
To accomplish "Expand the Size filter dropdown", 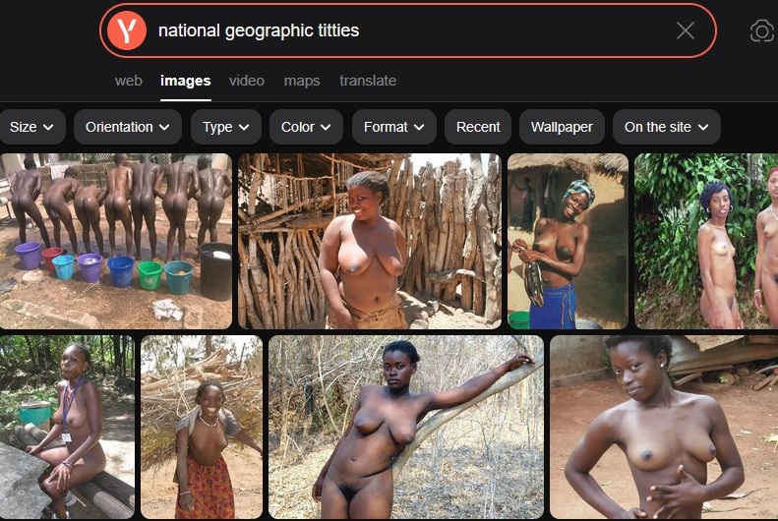I will [x=31, y=127].
